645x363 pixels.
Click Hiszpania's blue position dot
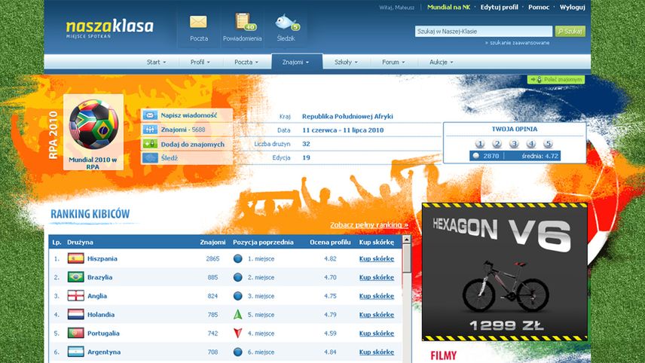point(238,258)
